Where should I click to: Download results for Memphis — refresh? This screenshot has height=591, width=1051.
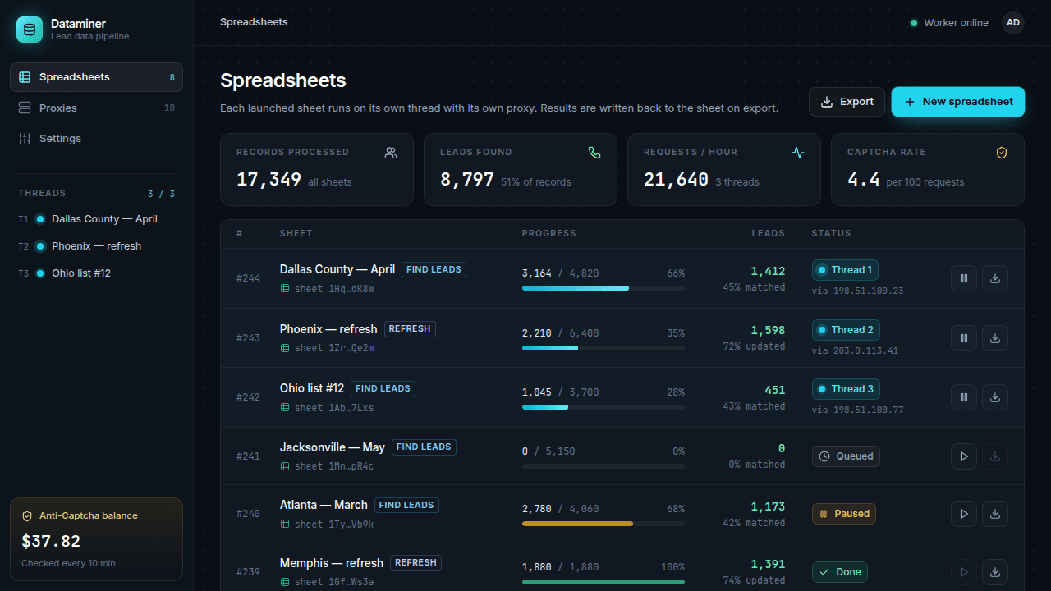[x=995, y=572]
